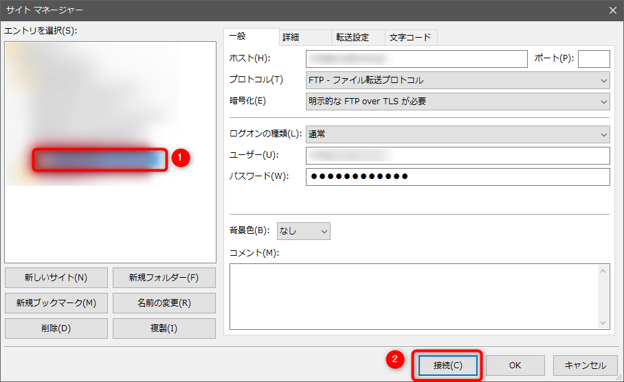Click inside the コメント text area
The height and width of the screenshot is (382, 624).
(414, 296)
